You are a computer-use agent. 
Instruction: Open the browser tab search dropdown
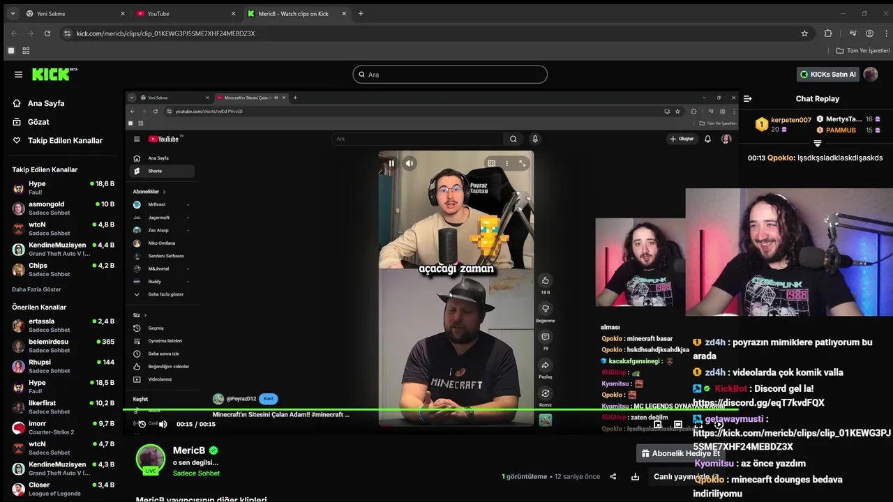pos(13,13)
